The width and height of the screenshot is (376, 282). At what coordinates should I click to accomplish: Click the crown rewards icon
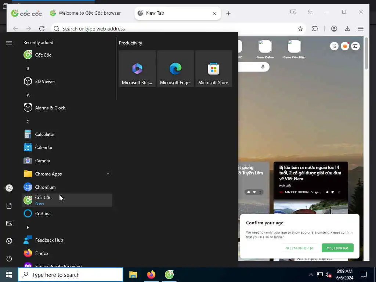345,46
